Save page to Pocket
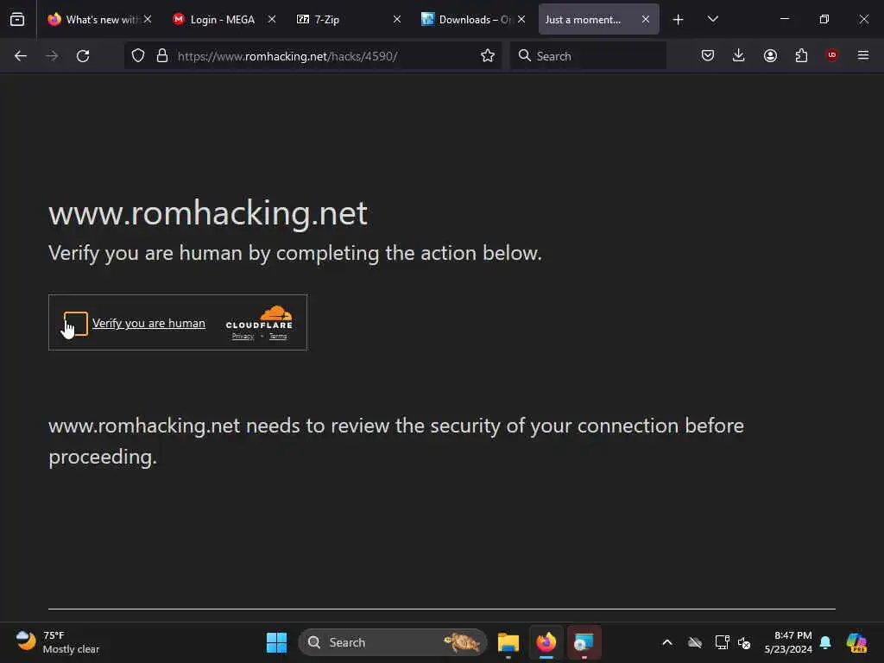This screenshot has width=884, height=663. [x=708, y=55]
